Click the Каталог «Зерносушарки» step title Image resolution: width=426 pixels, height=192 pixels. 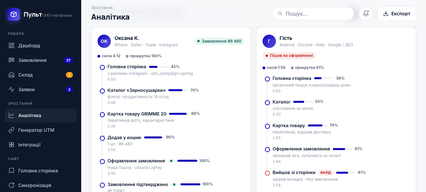[136, 90]
